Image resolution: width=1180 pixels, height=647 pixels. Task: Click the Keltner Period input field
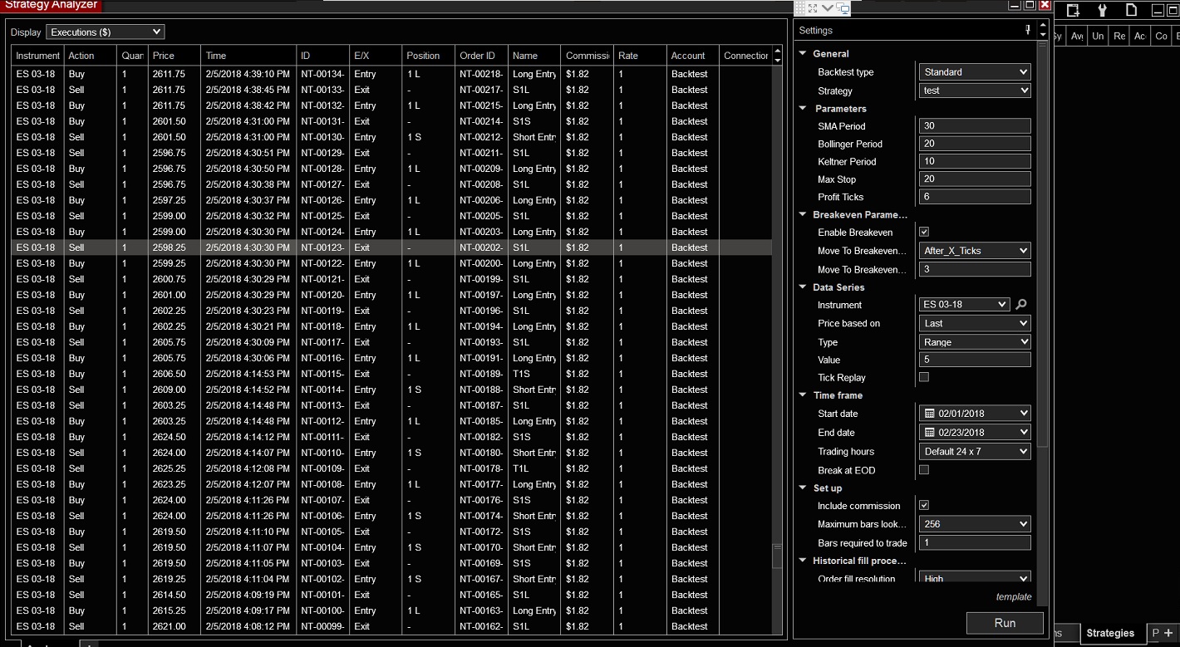click(975, 161)
